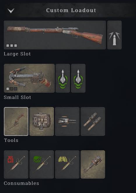Open the rifle's custom ammo bullet icon

114,35
